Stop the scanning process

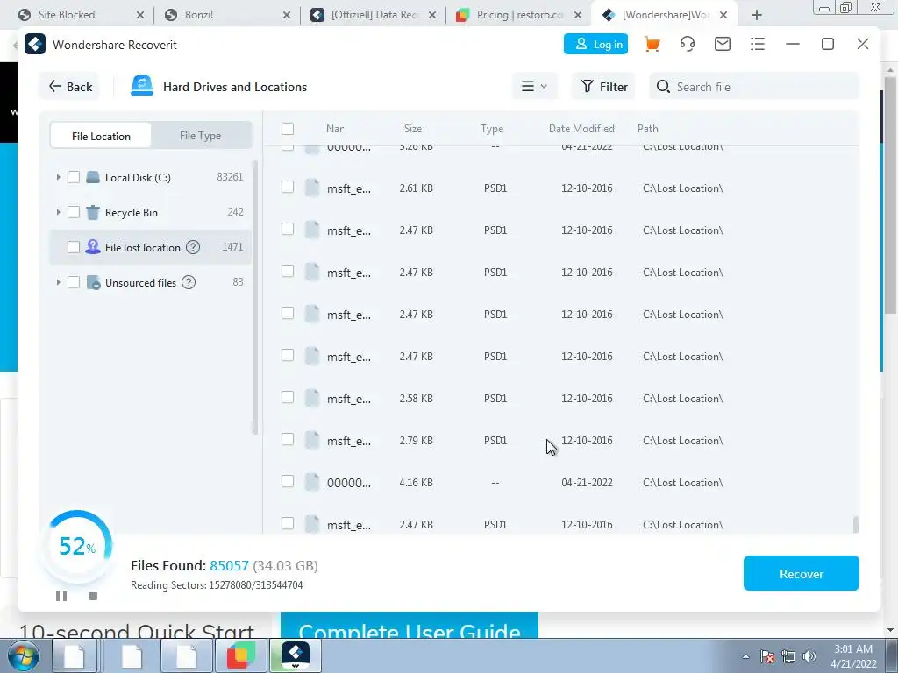pyautogui.click(x=93, y=596)
